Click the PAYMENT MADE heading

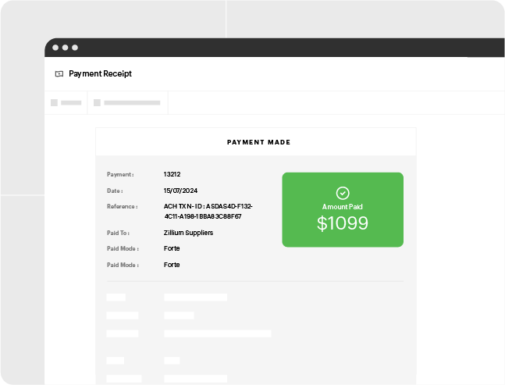[x=258, y=142]
